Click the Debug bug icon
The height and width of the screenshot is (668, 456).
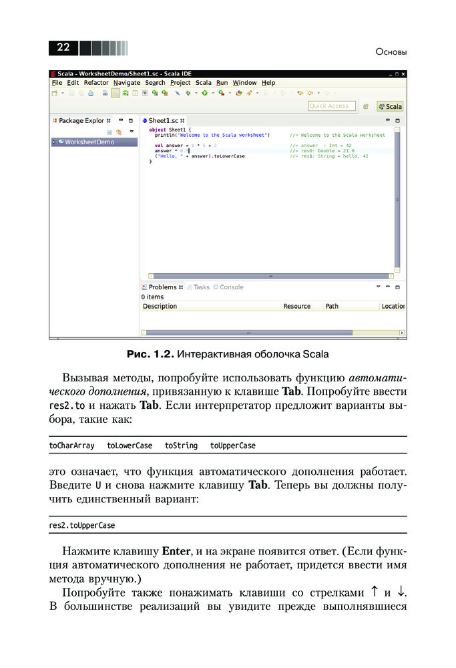point(188,93)
